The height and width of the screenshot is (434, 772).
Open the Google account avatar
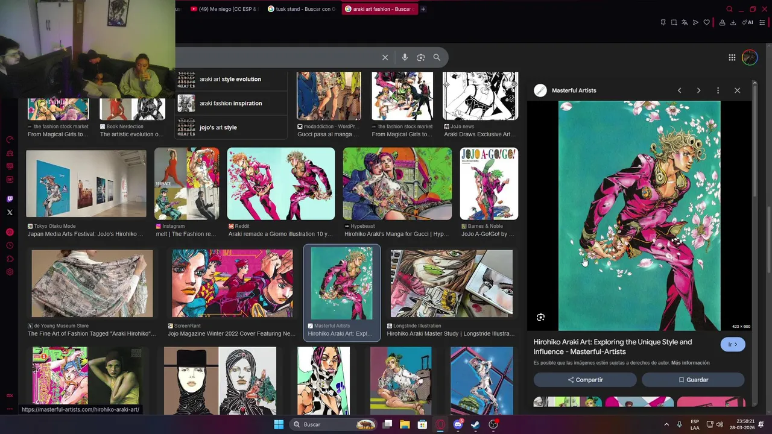pyautogui.click(x=750, y=57)
